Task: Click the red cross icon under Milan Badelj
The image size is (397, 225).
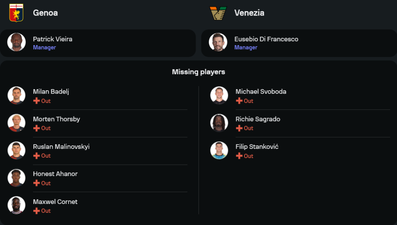Action: (x=37, y=101)
